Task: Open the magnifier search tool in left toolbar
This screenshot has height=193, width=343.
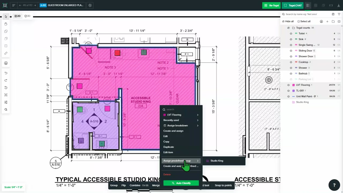Action: click(6, 109)
